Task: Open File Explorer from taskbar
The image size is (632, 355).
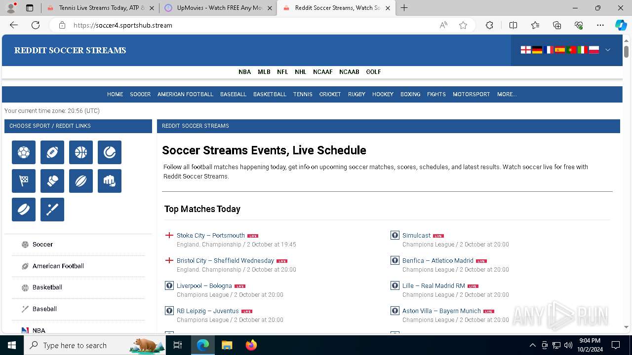Action: tap(227, 345)
